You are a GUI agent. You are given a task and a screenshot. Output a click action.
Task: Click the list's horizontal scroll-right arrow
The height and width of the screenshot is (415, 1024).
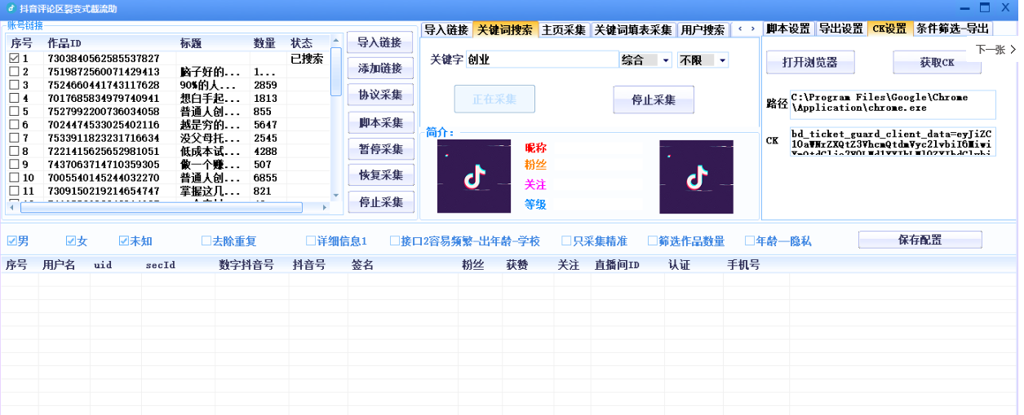pos(324,207)
